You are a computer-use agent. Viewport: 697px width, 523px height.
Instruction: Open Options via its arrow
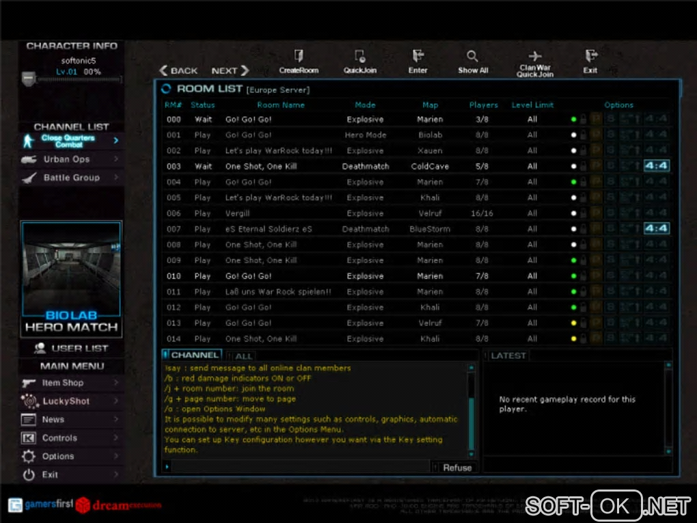[x=116, y=456]
